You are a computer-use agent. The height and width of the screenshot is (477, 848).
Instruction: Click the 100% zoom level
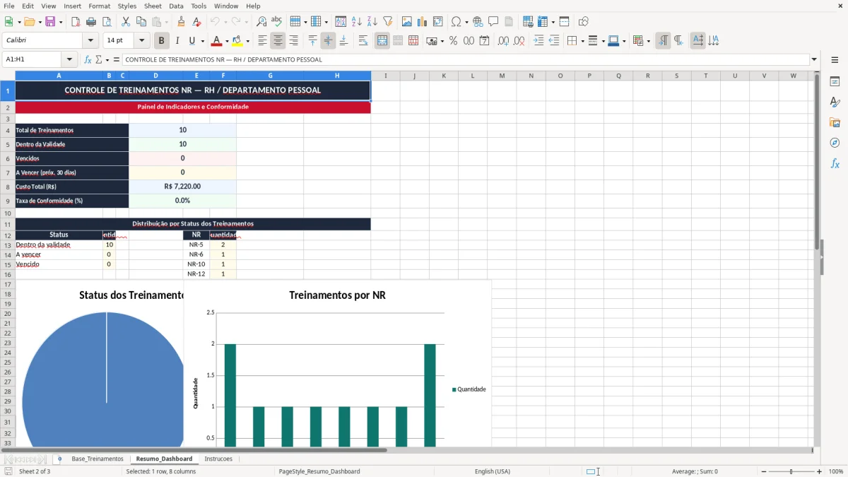click(x=836, y=471)
